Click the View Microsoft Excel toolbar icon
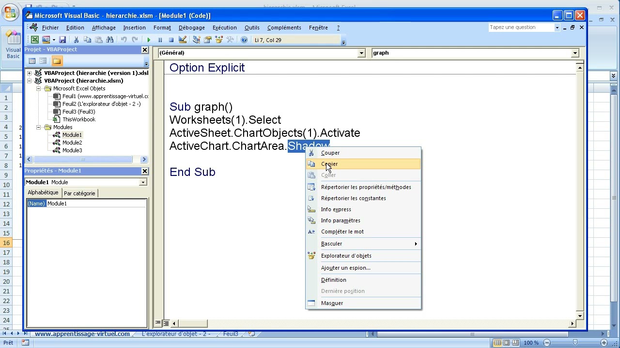 [35, 40]
